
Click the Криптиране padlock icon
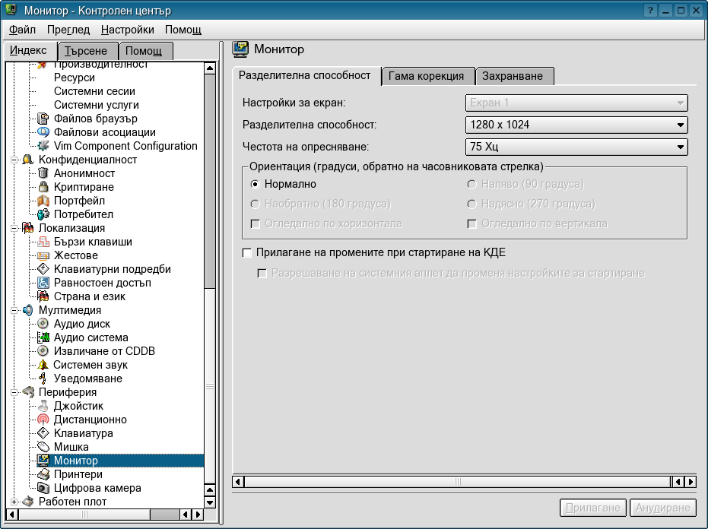click(x=43, y=187)
